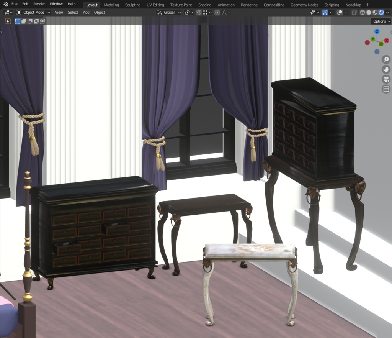Open the gizmo options dropdown arrow
This screenshot has height=338, width=392.
click(x=331, y=13)
